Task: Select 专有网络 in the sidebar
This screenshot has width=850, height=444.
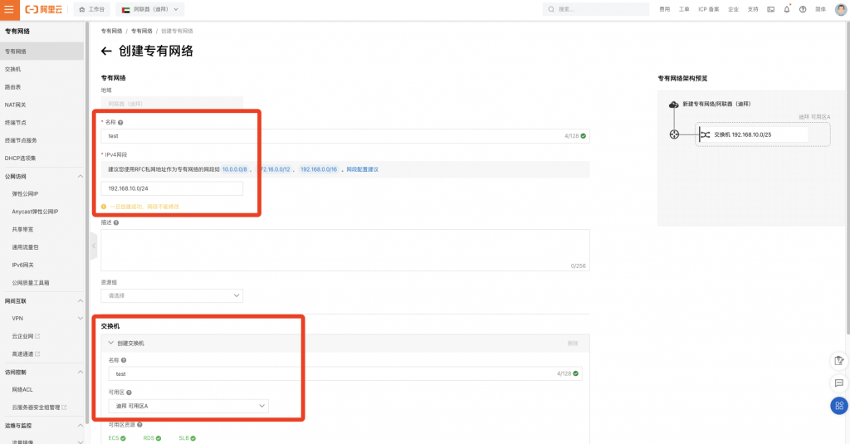Action: coord(42,51)
